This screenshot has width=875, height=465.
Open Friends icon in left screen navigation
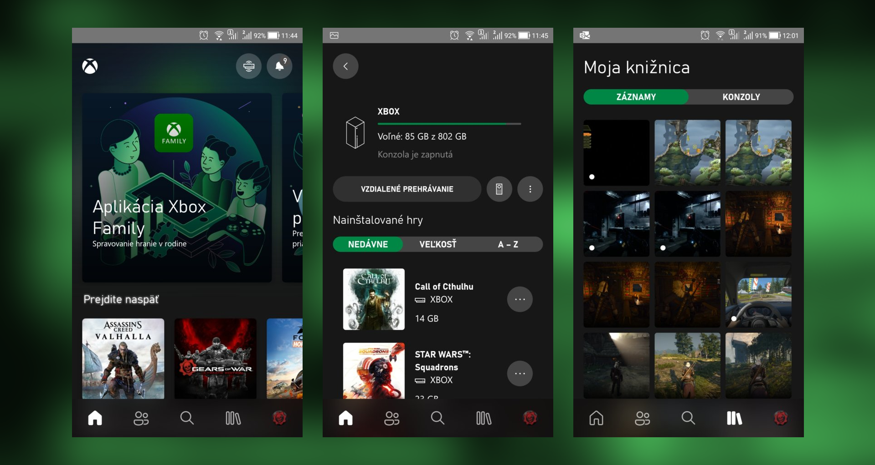(141, 418)
